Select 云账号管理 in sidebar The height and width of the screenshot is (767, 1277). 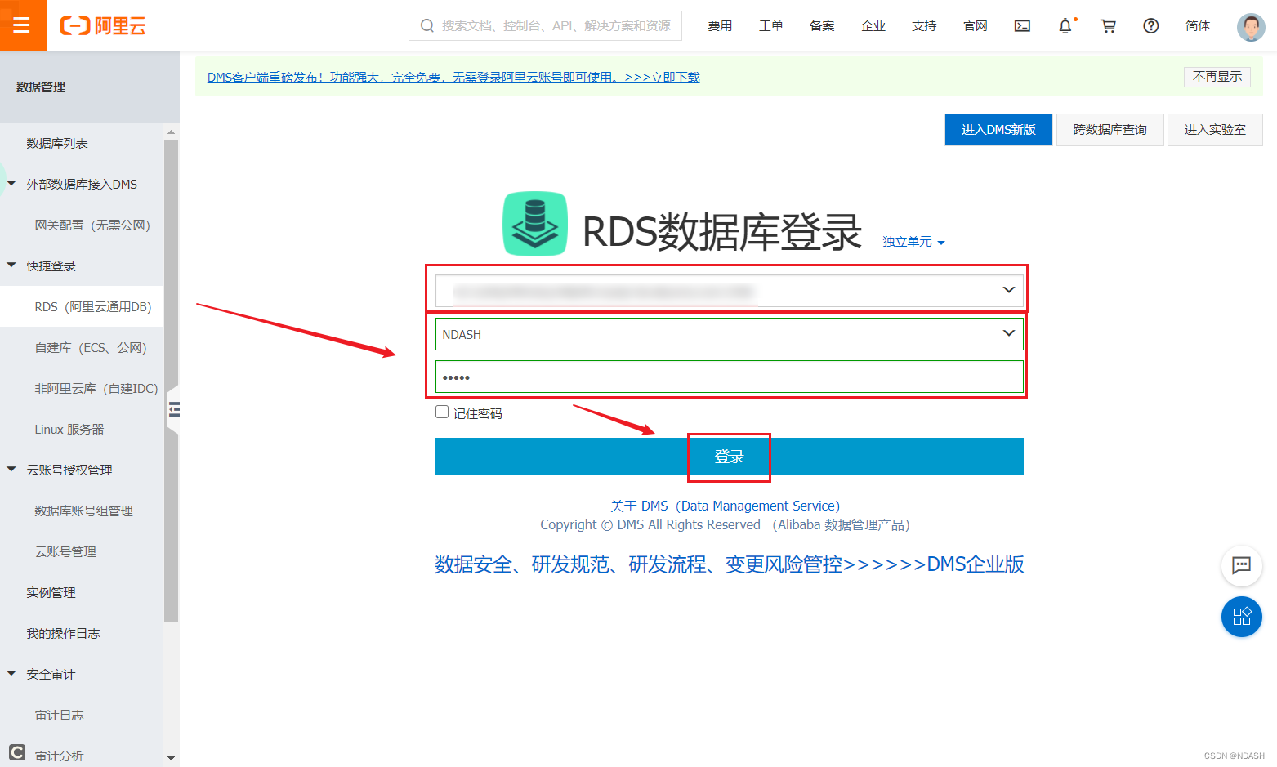65,551
